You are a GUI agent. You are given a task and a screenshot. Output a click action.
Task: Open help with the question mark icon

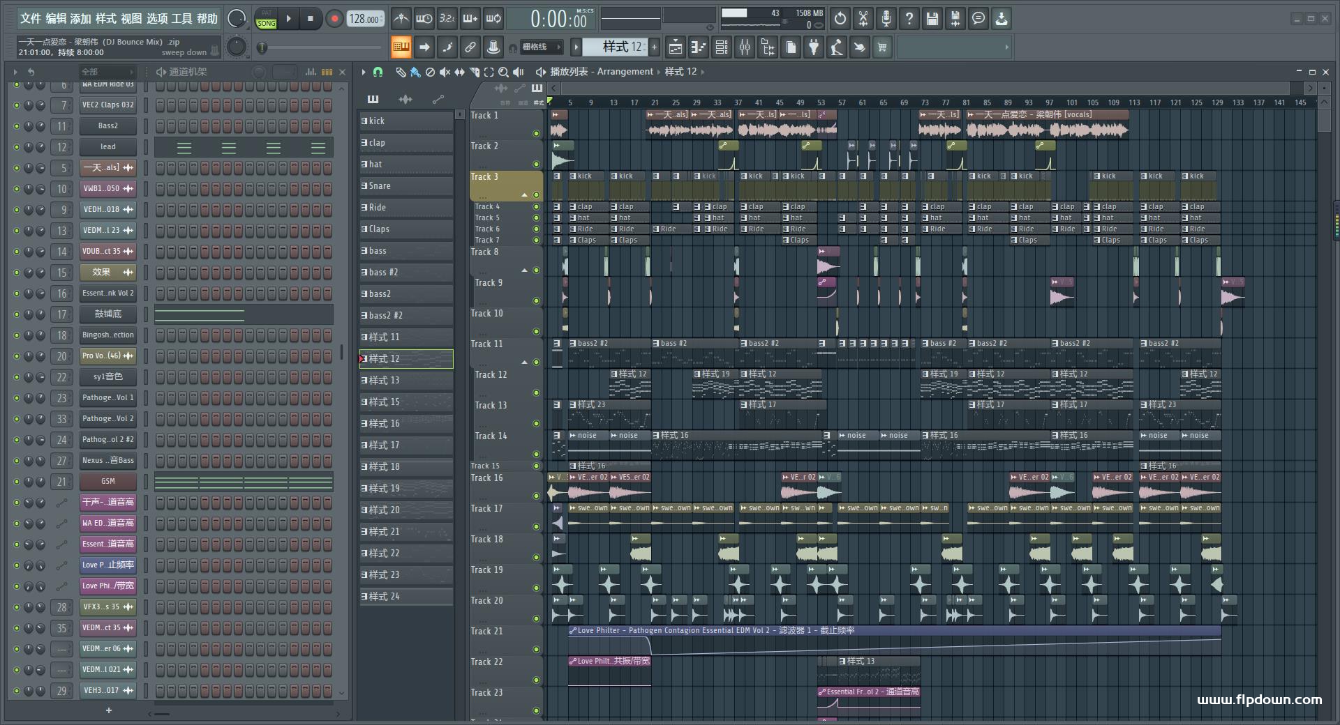point(909,19)
